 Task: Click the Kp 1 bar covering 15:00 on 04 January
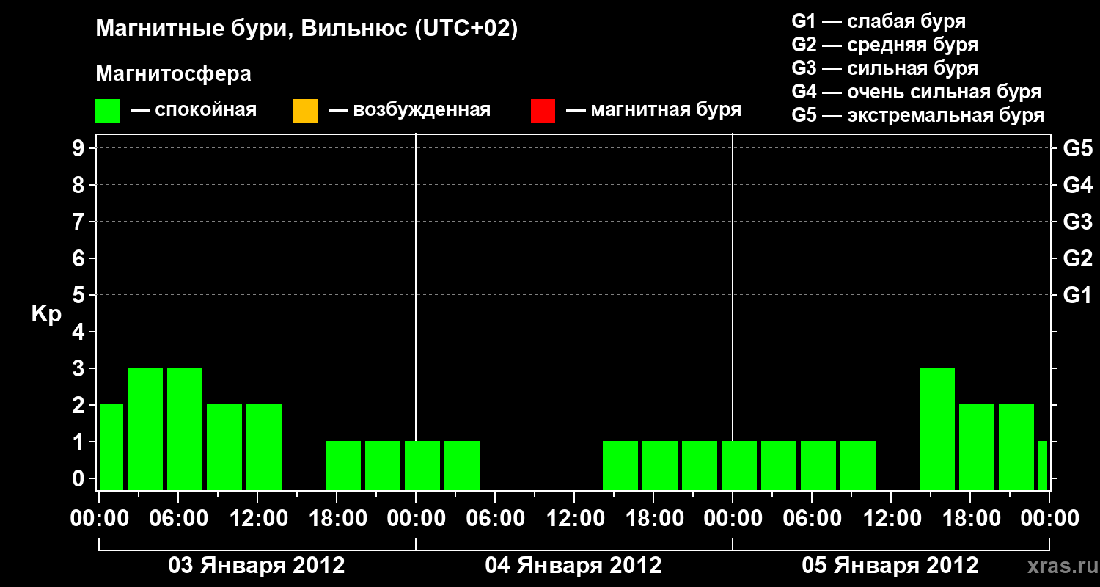[620, 465]
